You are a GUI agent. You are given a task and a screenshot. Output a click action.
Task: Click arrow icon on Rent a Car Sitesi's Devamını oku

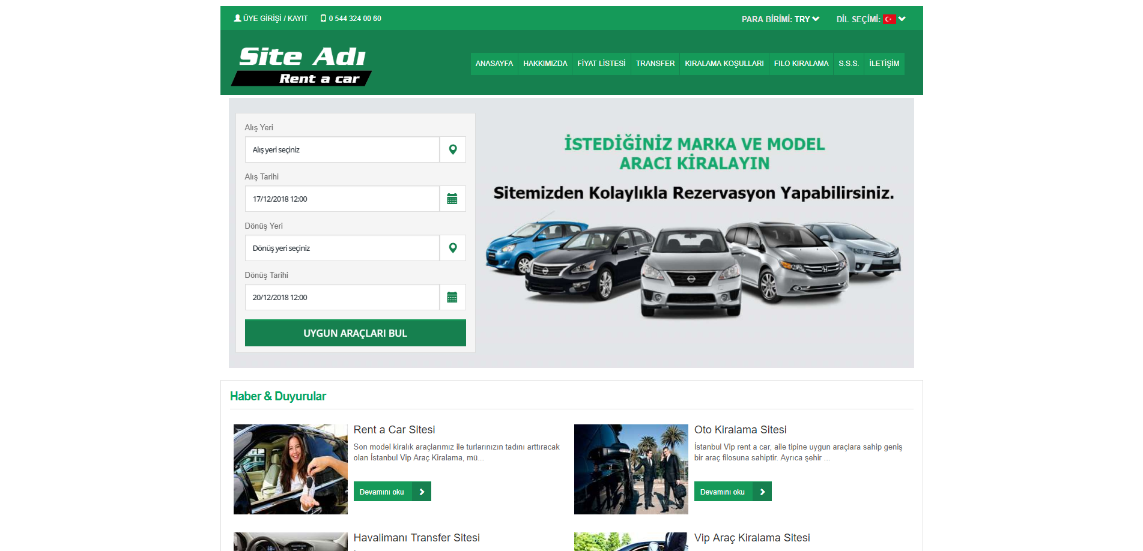pyautogui.click(x=422, y=492)
